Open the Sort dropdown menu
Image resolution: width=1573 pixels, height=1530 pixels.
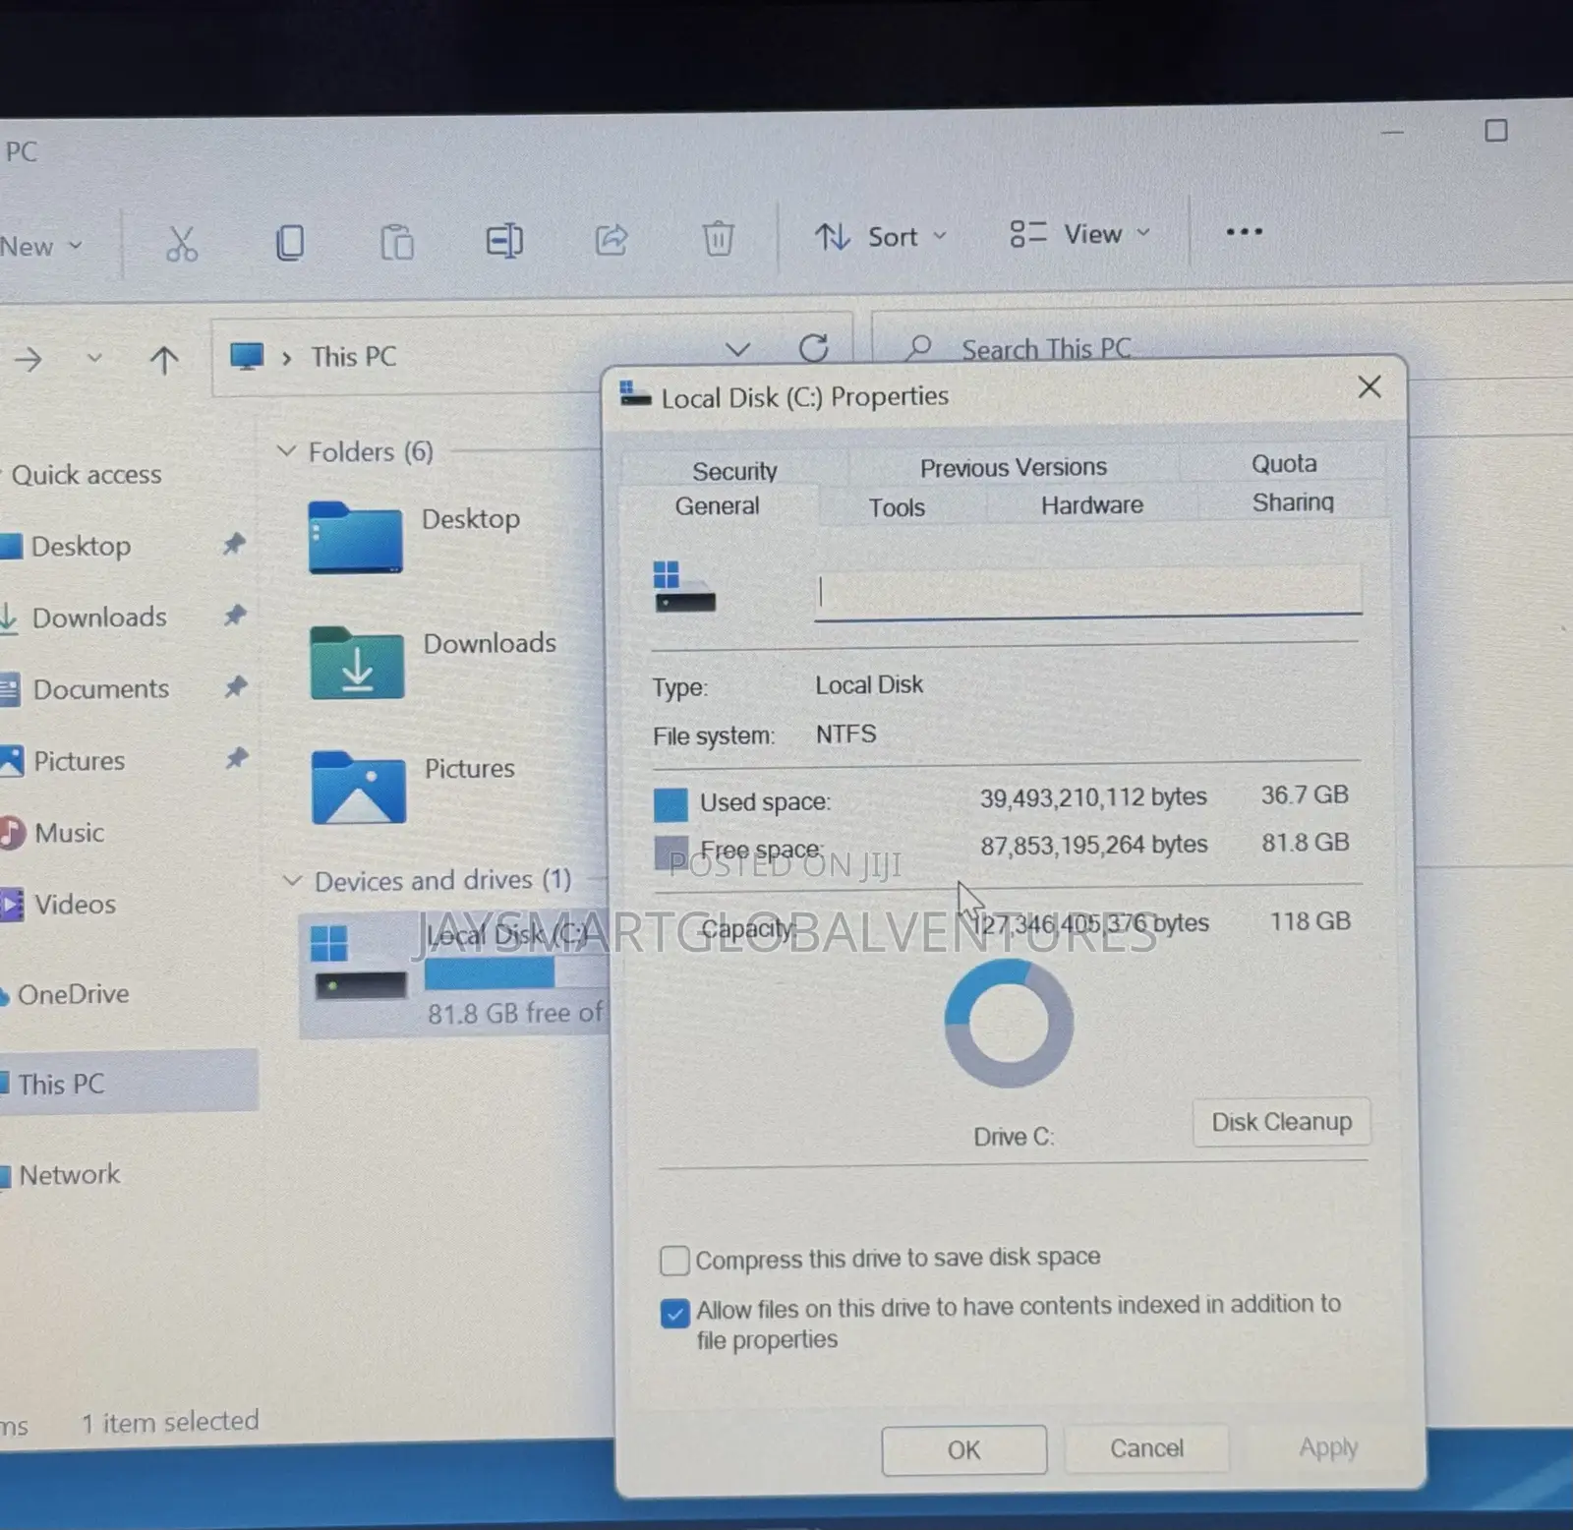click(x=881, y=237)
